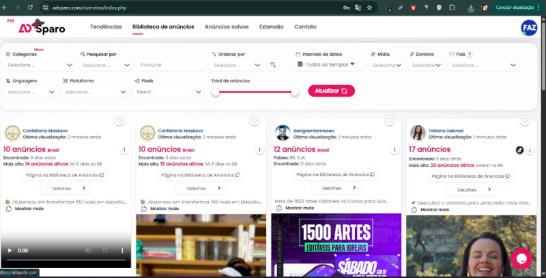Open the chat support bubble
The width and height of the screenshot is (546, 278).
521,258
